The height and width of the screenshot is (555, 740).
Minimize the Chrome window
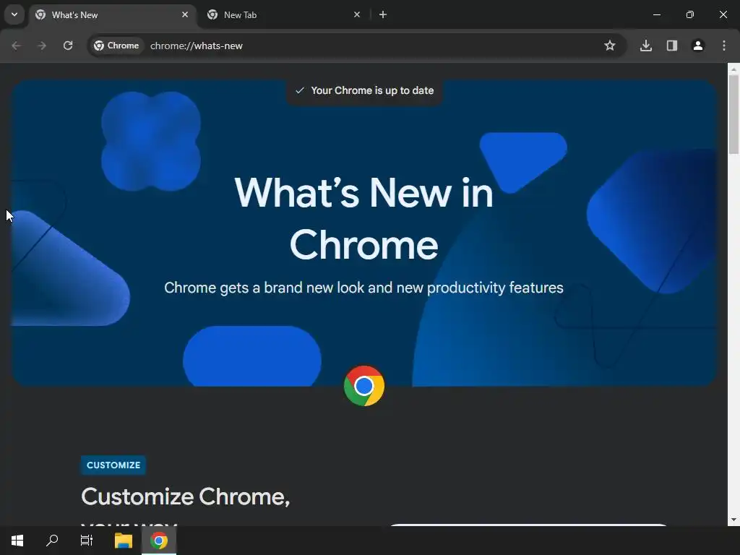tap(656, 14)
